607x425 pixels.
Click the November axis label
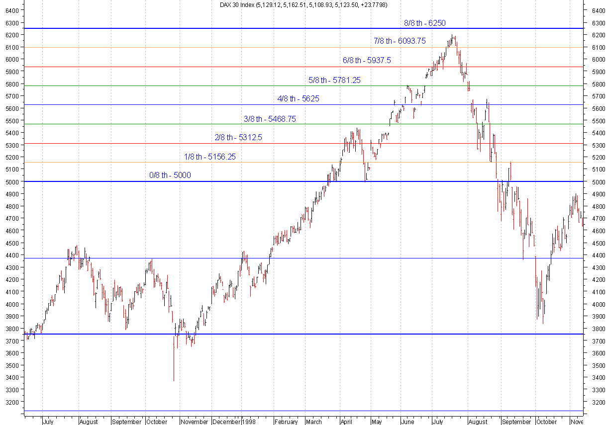click(x=194, y=421)
